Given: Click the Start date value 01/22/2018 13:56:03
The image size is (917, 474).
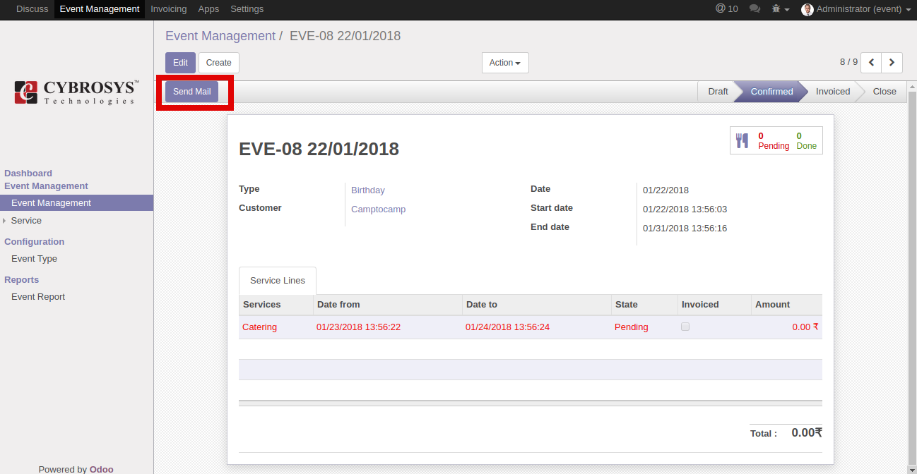Looking at the screenshot, I should coord(685,209).
